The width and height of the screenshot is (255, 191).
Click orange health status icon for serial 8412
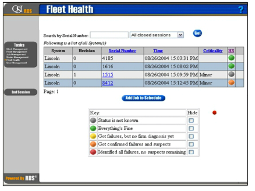[x=231, y=83]
